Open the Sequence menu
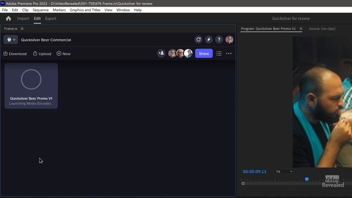The height and width of the screenshot is (198, 352). 40,10
